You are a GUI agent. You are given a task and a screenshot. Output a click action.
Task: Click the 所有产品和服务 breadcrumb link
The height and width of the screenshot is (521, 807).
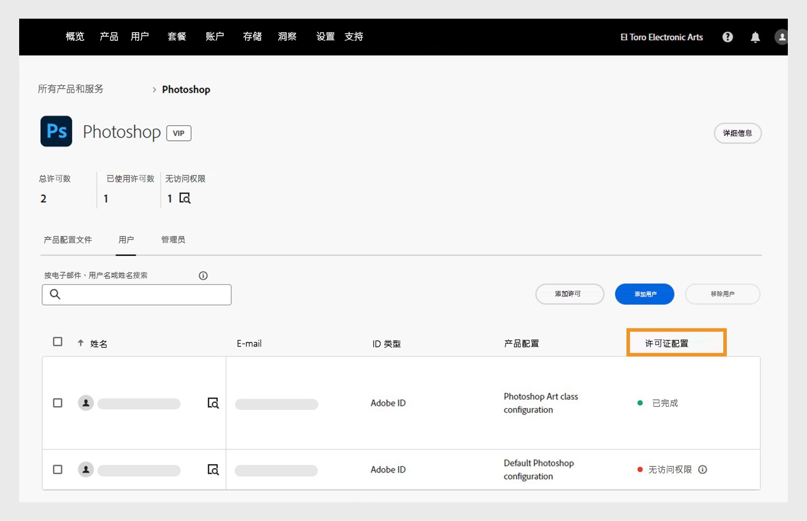click(71, 89)
